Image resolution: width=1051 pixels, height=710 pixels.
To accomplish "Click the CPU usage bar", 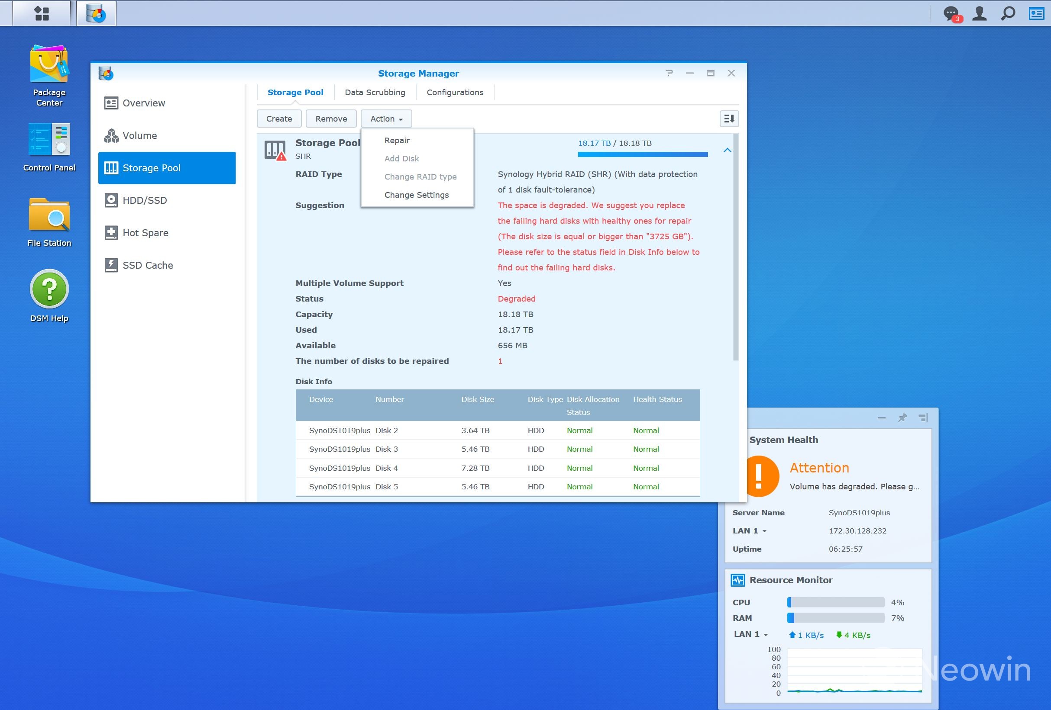I will pos(836,602).
